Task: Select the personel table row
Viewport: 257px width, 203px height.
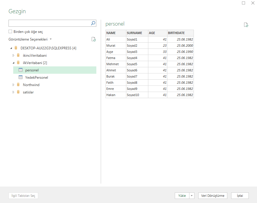Action: pos(55,70)
